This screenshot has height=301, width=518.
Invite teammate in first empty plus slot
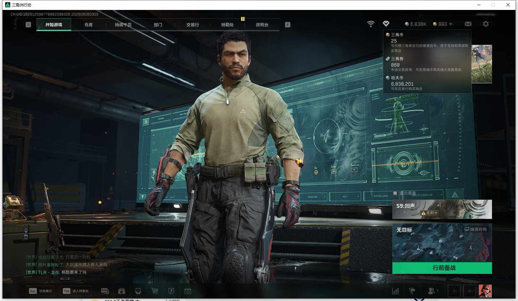[454, 291]
